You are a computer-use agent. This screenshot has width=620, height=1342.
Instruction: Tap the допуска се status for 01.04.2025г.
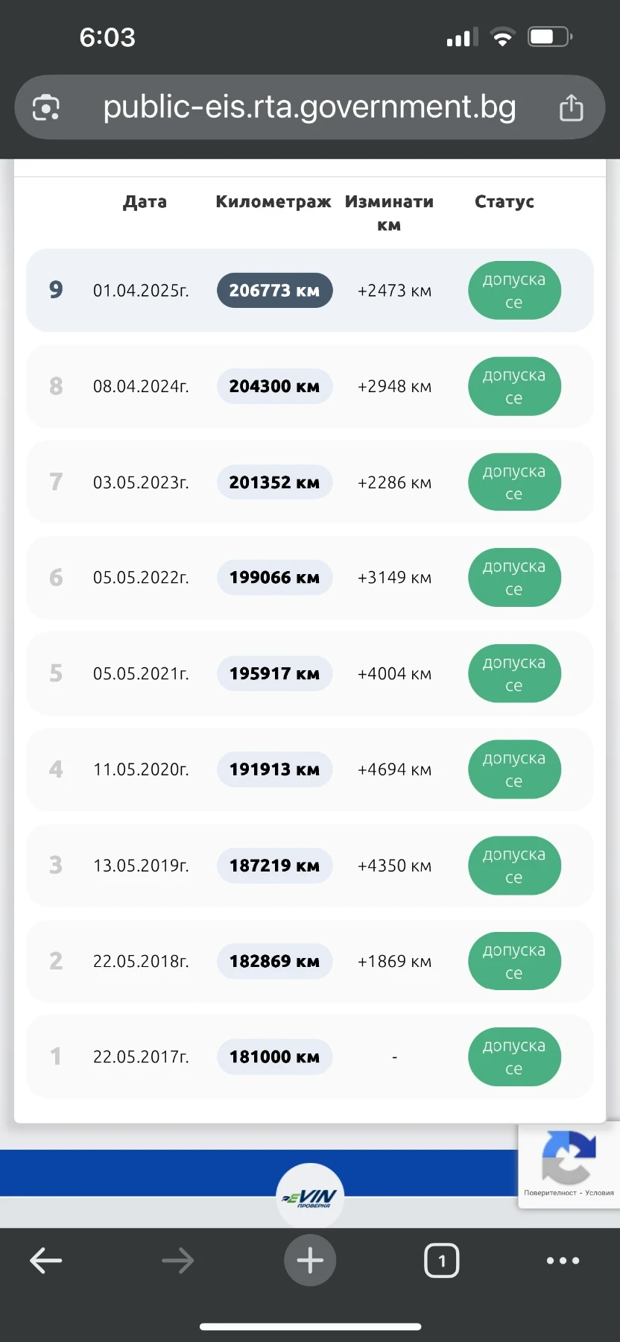[x=514, y=291]
